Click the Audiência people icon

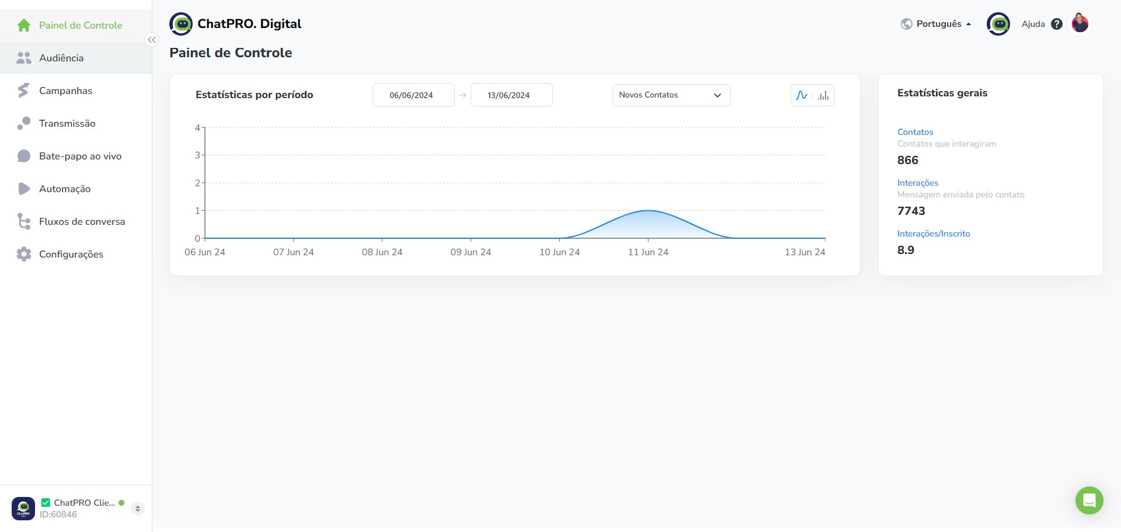(x=24, y=58)
